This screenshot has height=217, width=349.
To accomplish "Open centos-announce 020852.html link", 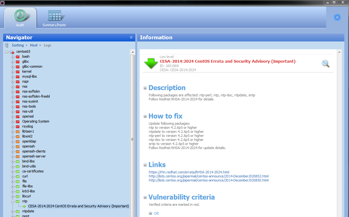I will click(208, 176).
